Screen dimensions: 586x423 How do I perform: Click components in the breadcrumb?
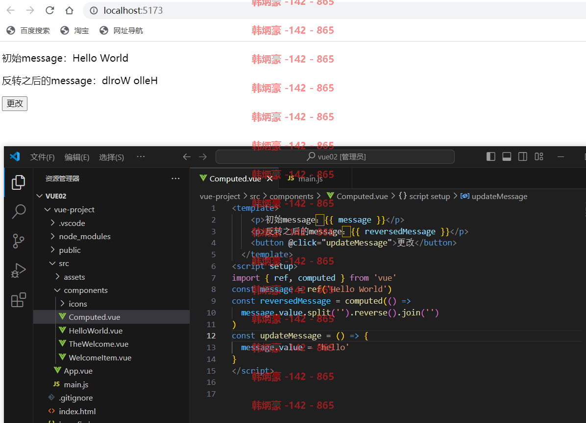coord(292,196)
